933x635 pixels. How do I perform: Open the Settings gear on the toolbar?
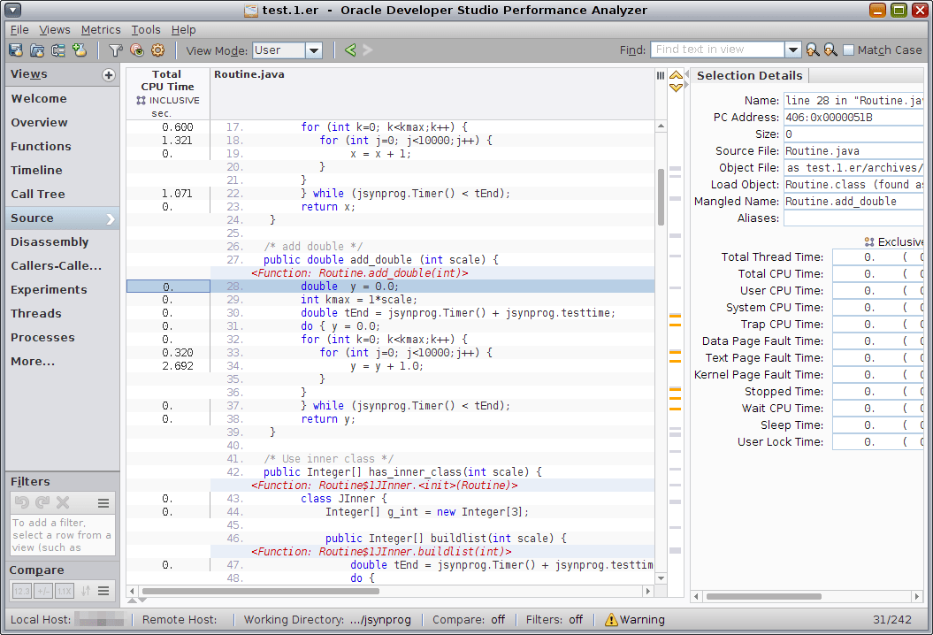coord(158,50)
